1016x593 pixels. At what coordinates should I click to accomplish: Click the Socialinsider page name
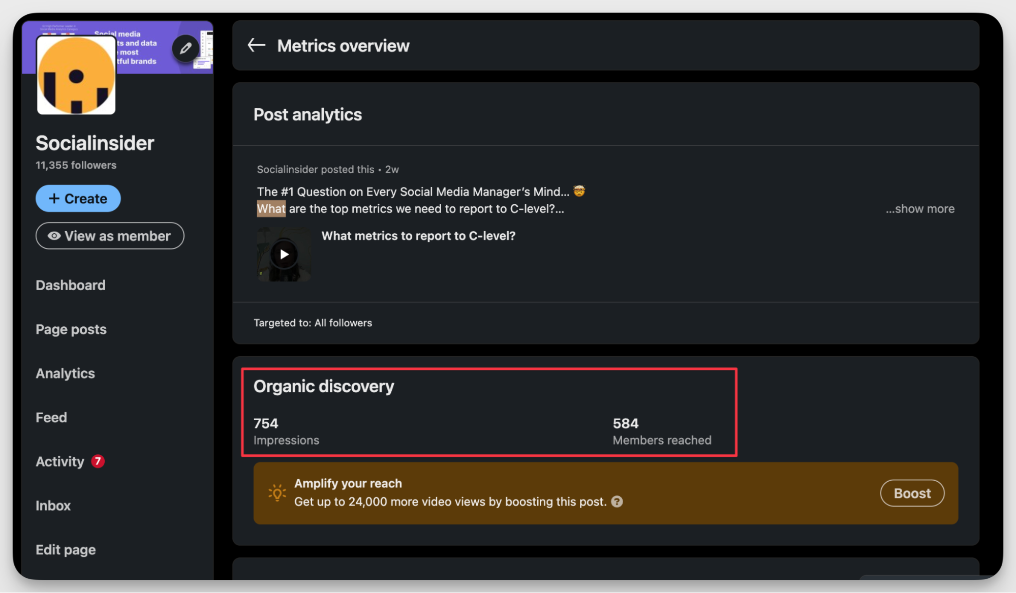[x=95, y=143]
